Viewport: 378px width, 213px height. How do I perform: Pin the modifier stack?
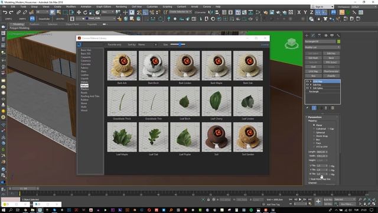coord(307,108)
